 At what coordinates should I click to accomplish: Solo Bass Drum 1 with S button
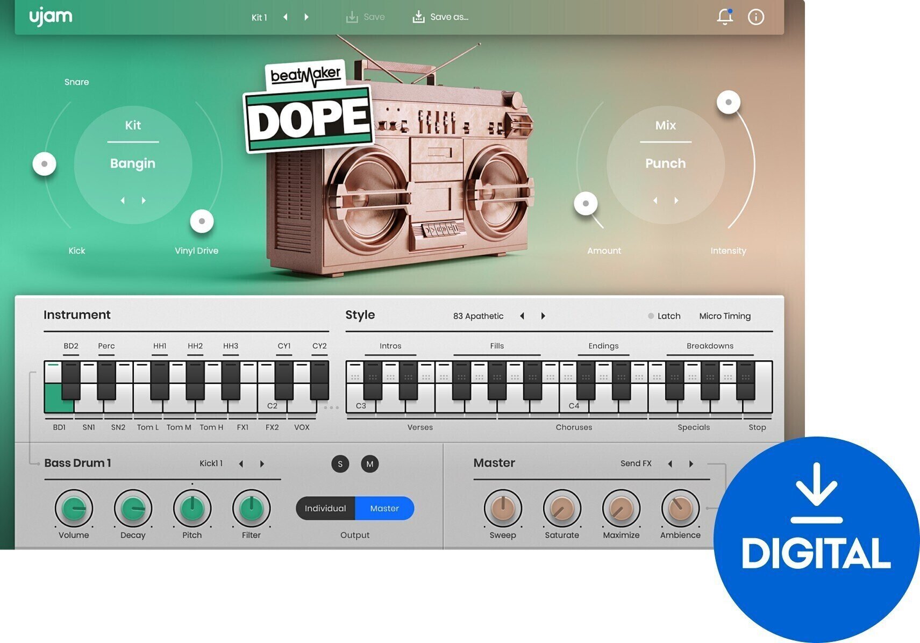(x=340, y=464)
